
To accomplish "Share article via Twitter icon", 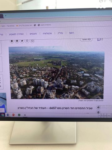I will tap(22, 41).
